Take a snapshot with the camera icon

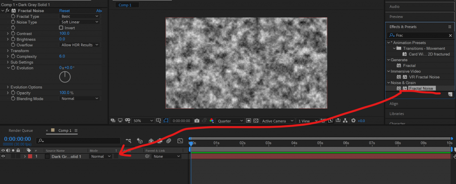tap(197, 121)
